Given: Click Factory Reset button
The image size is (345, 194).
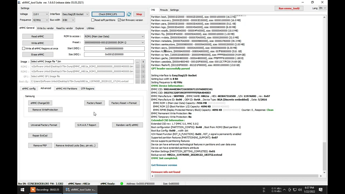Looking at the screenshot, I should (94, 103).
